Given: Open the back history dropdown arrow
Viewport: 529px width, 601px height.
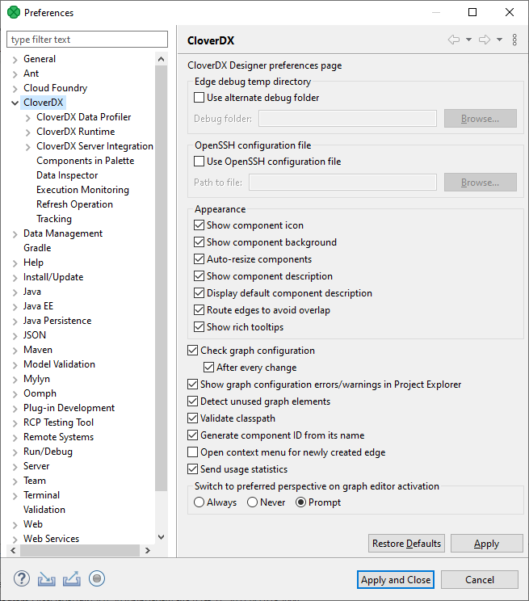Looking at the screenshot, I should (468, 40).
